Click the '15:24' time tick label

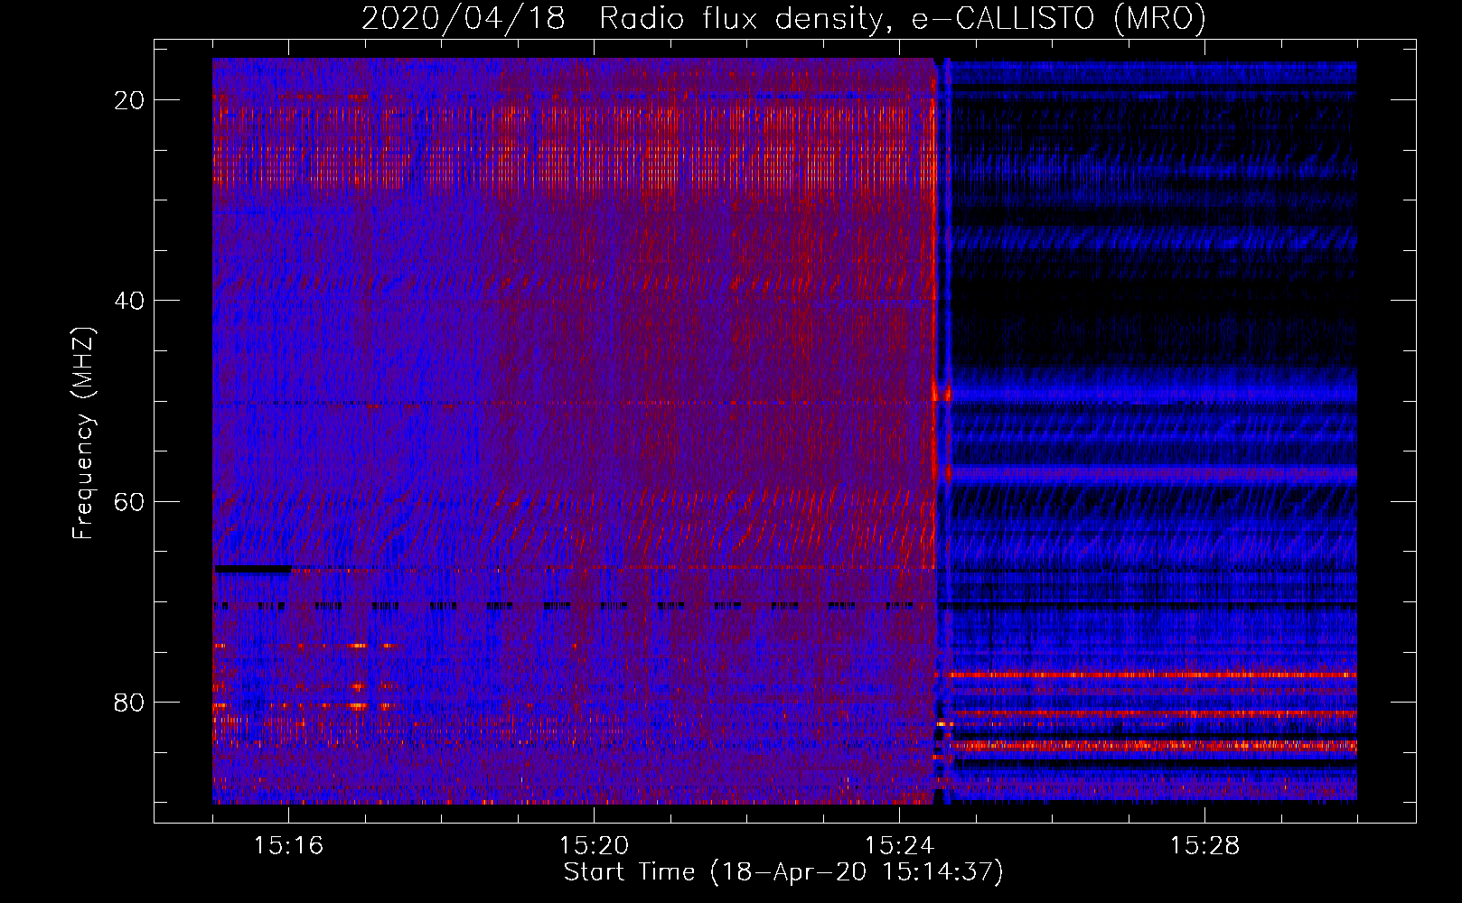click(x=900, y=846)
